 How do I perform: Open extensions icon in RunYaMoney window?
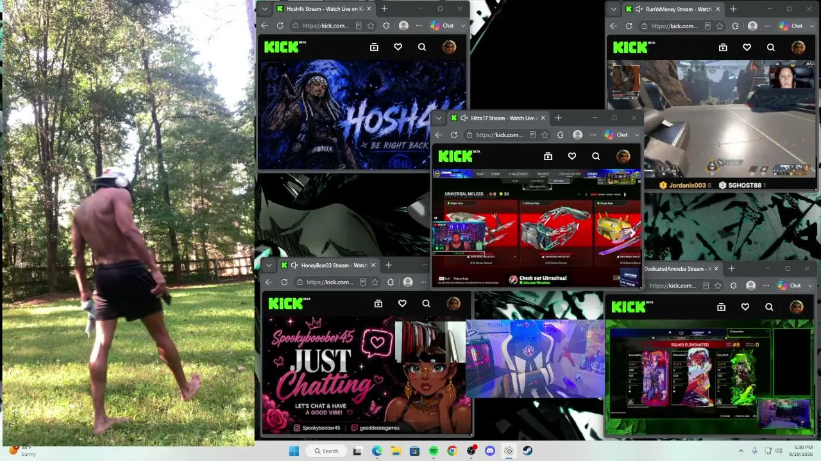pos(735,26)
